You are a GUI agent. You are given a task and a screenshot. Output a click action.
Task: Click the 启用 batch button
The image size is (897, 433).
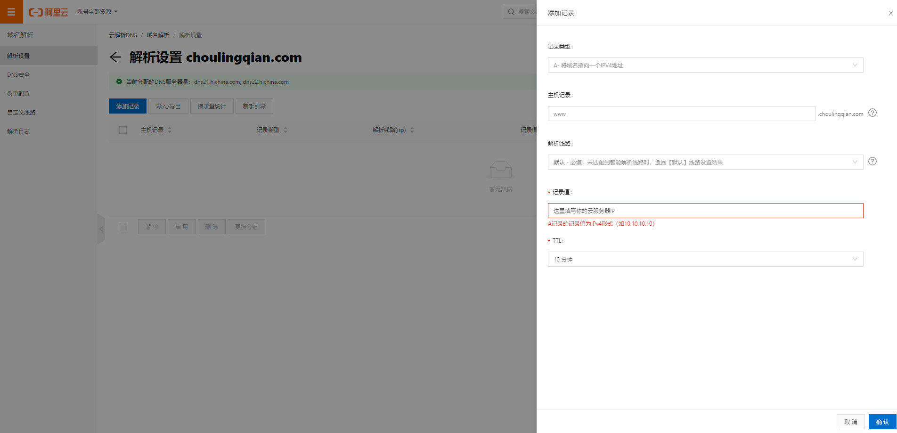pos(182,227)
